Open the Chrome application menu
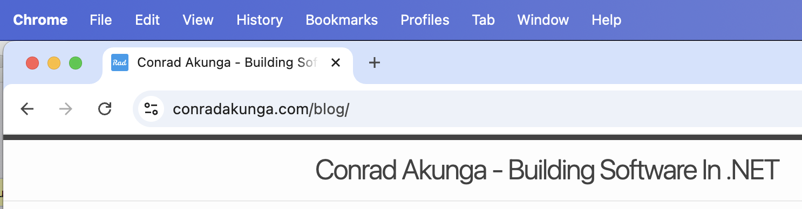Image resolution: width=802 pixels, height=209 pixels. click(x=40, y=20)
